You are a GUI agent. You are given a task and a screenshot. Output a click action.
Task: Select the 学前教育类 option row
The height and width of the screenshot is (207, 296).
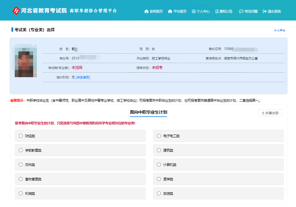pos(80,150)
